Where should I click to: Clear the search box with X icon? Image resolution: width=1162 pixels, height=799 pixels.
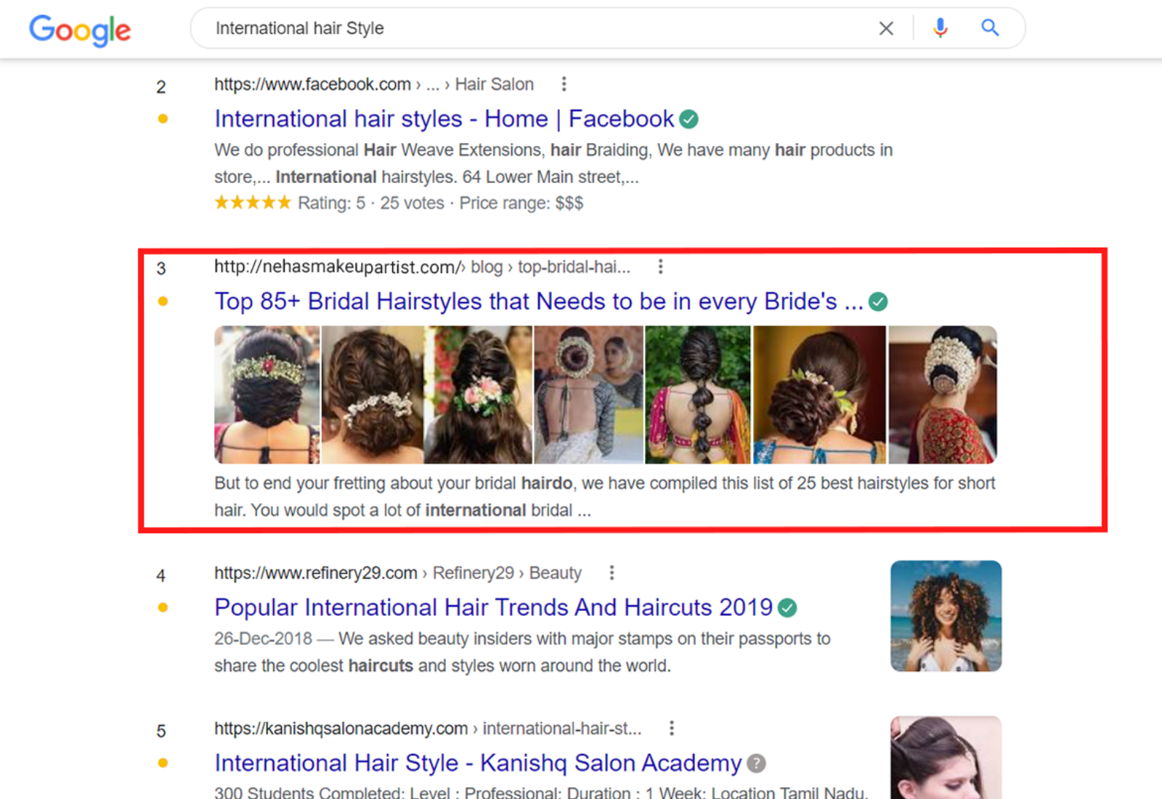(885, 28)
